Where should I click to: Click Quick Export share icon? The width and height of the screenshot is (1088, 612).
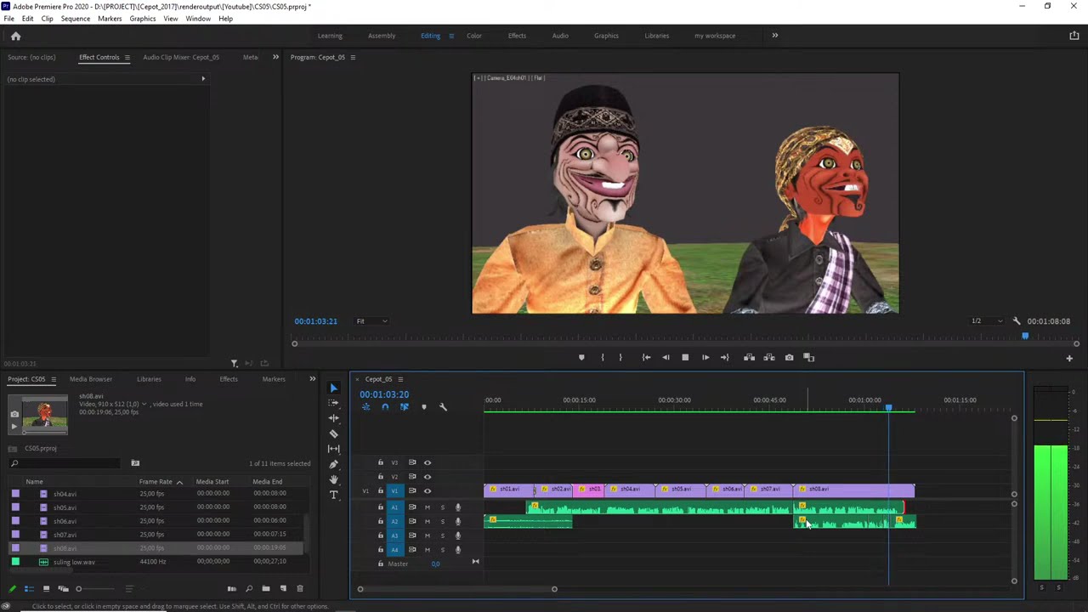point(1074,36)
